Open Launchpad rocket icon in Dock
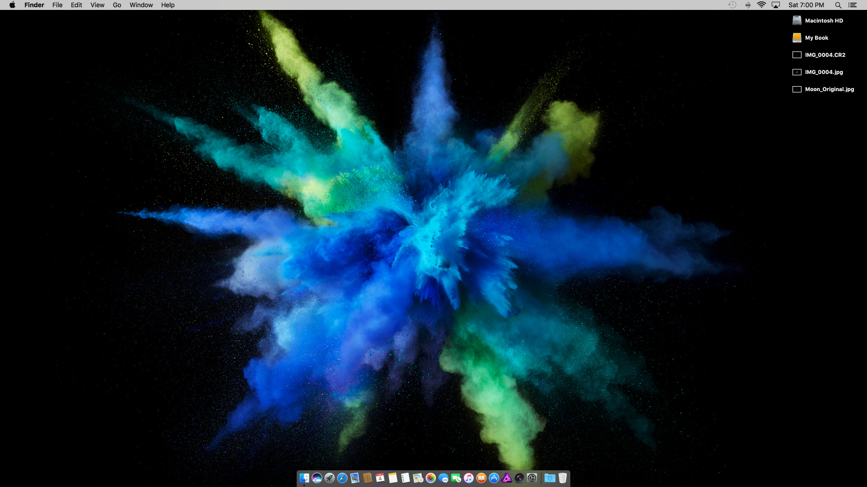Image resolution: width=867 pixels, height=487 pixels. click(x=330, y=478)
